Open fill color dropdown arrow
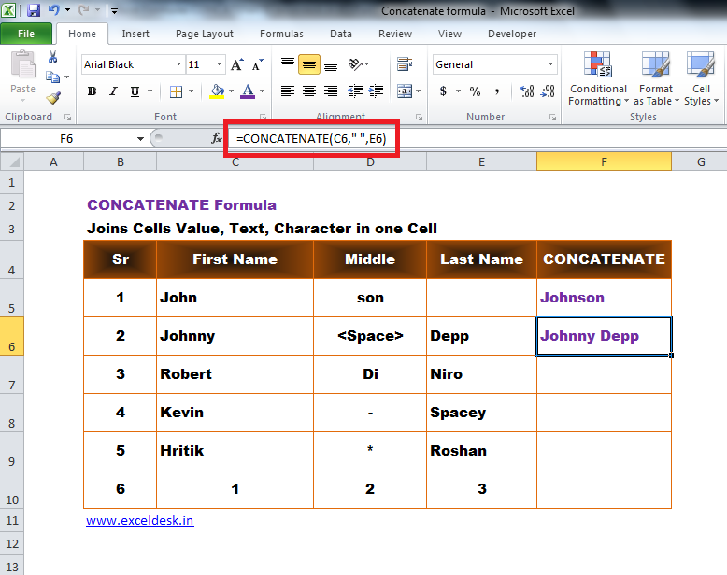Viewport: 727px width, 575px height. (231, 91)
